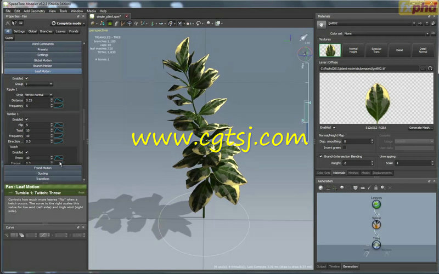Screen dimensions: 439x274
Task: Open Twitch Throw curve editor icon
Action: coord(59,158)
